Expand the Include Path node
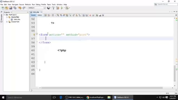The height and width of the screenshot is (100, 178). tap(7, 22)
